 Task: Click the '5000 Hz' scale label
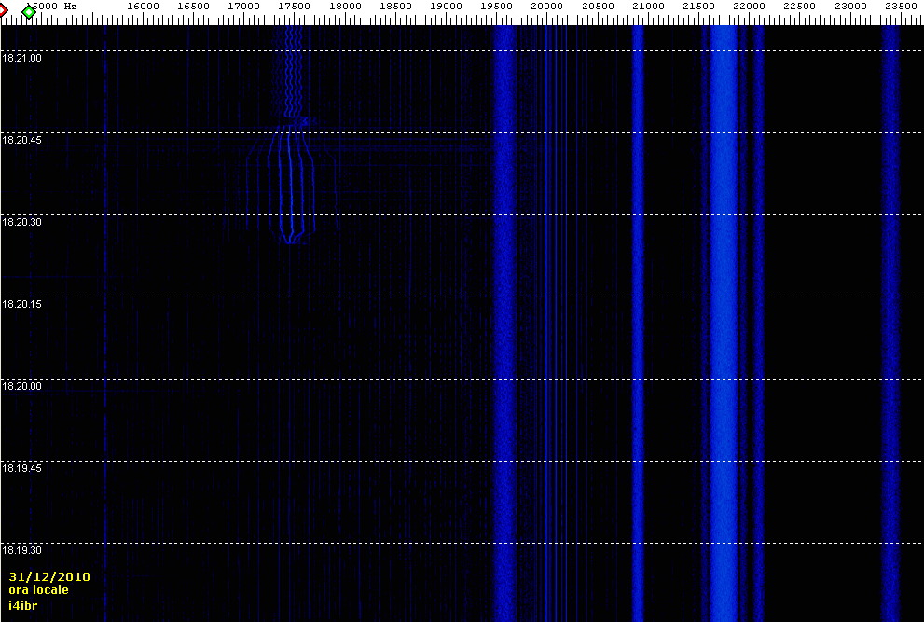(x=54, y=6)
